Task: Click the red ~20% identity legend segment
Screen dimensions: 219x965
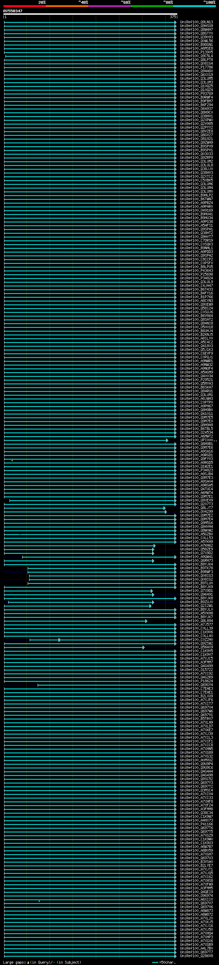Action: tap(25, 6)
